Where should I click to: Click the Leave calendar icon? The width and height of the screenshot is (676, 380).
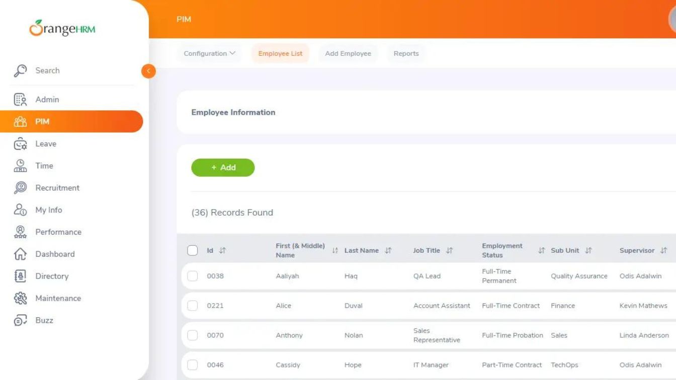tap(21, 144)
